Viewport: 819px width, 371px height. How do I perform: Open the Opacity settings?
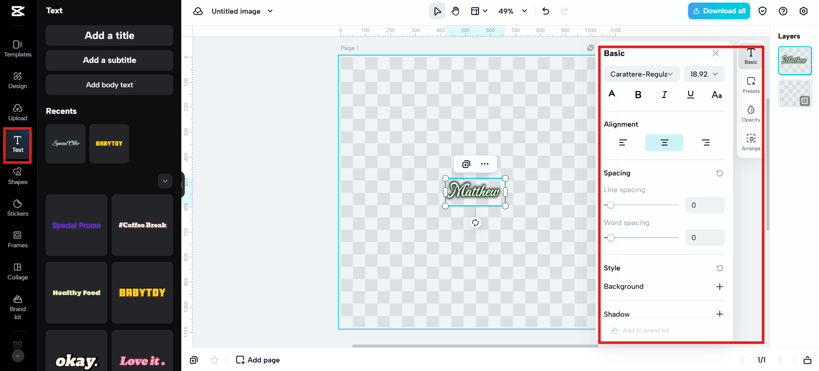pos(751,113)
